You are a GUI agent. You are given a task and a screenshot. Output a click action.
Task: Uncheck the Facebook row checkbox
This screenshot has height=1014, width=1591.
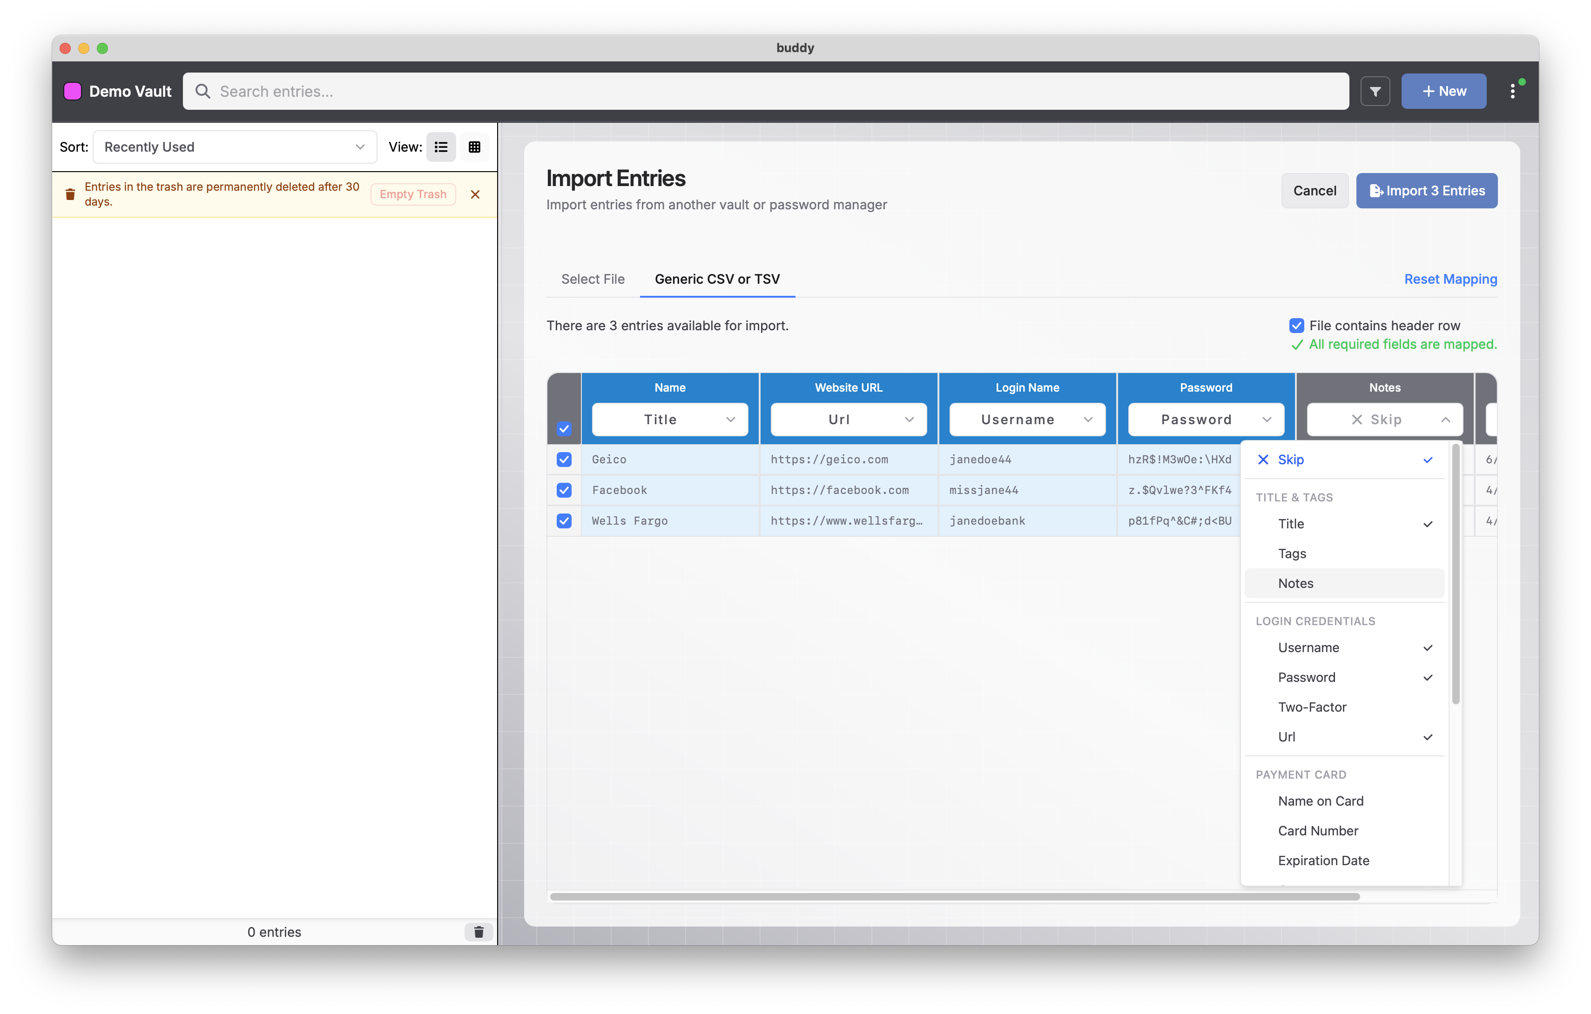click(x=564, y=490)
